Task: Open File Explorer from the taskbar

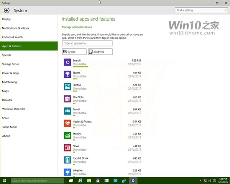Action: coord(89,181)
